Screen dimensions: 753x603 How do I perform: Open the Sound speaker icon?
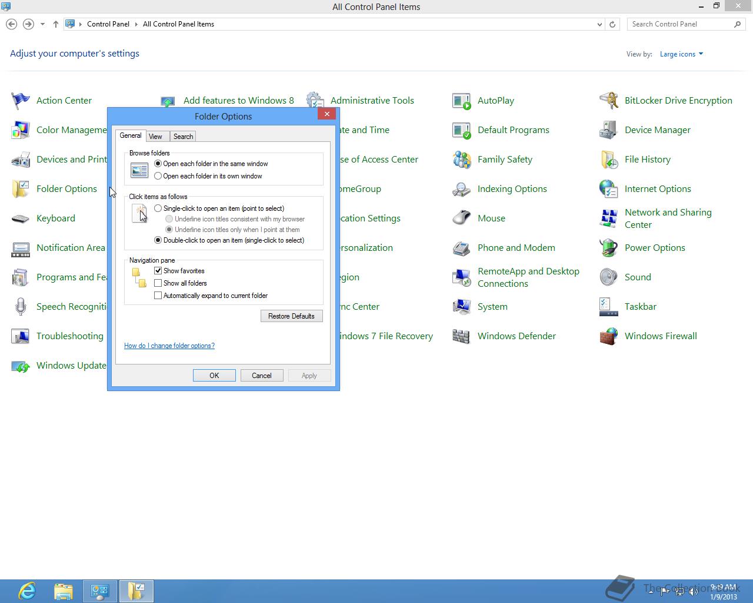(609, 277)
